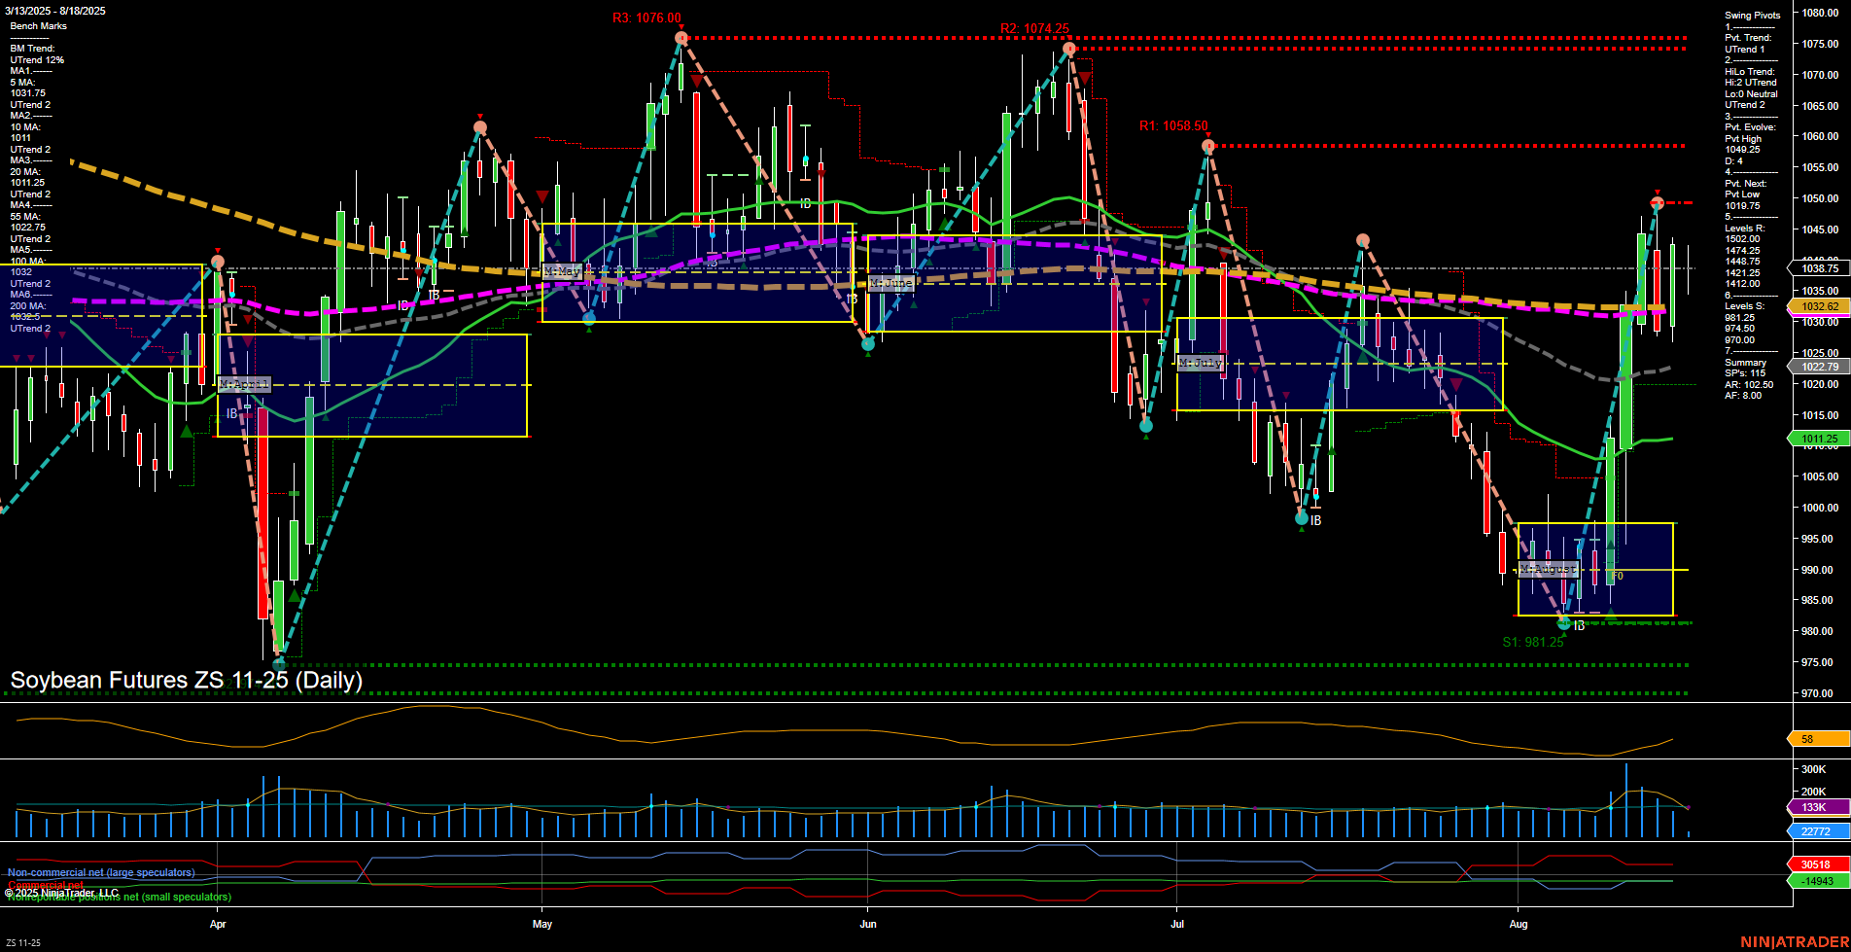Click the NINJATRADER logo at bottom right
Viewport: 1851px width, 952px height.
coord(1794,941)
